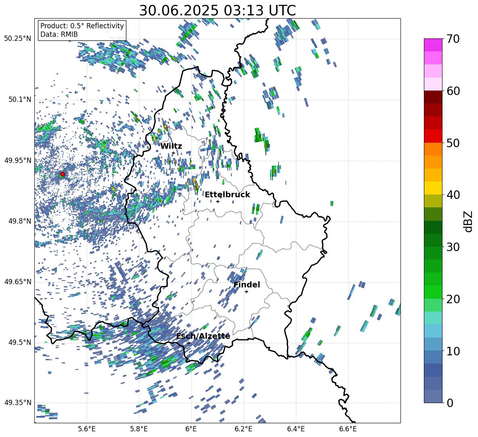The width and height of the screenshot is (478, 437).
Task: Click the 20 value on the colorbar
Action: pos(453,299)
